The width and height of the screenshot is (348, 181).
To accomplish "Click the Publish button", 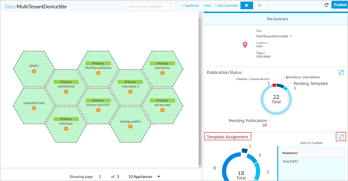I will click(x=339, y=5).
